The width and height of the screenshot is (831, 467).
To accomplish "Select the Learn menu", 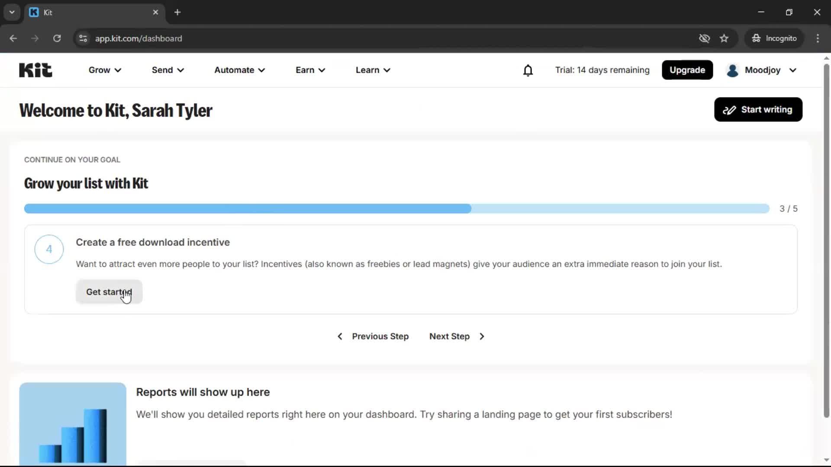I will point(373,70).
